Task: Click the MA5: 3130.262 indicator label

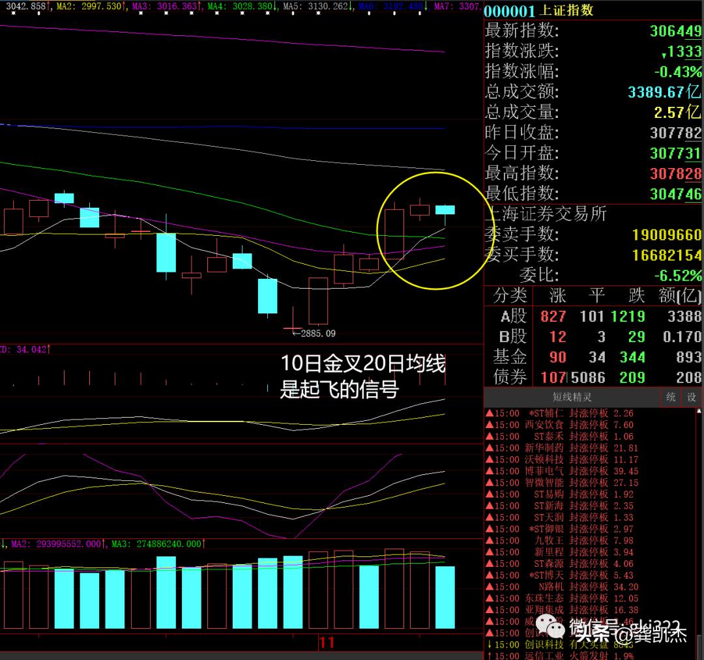Action: point(317,7)
